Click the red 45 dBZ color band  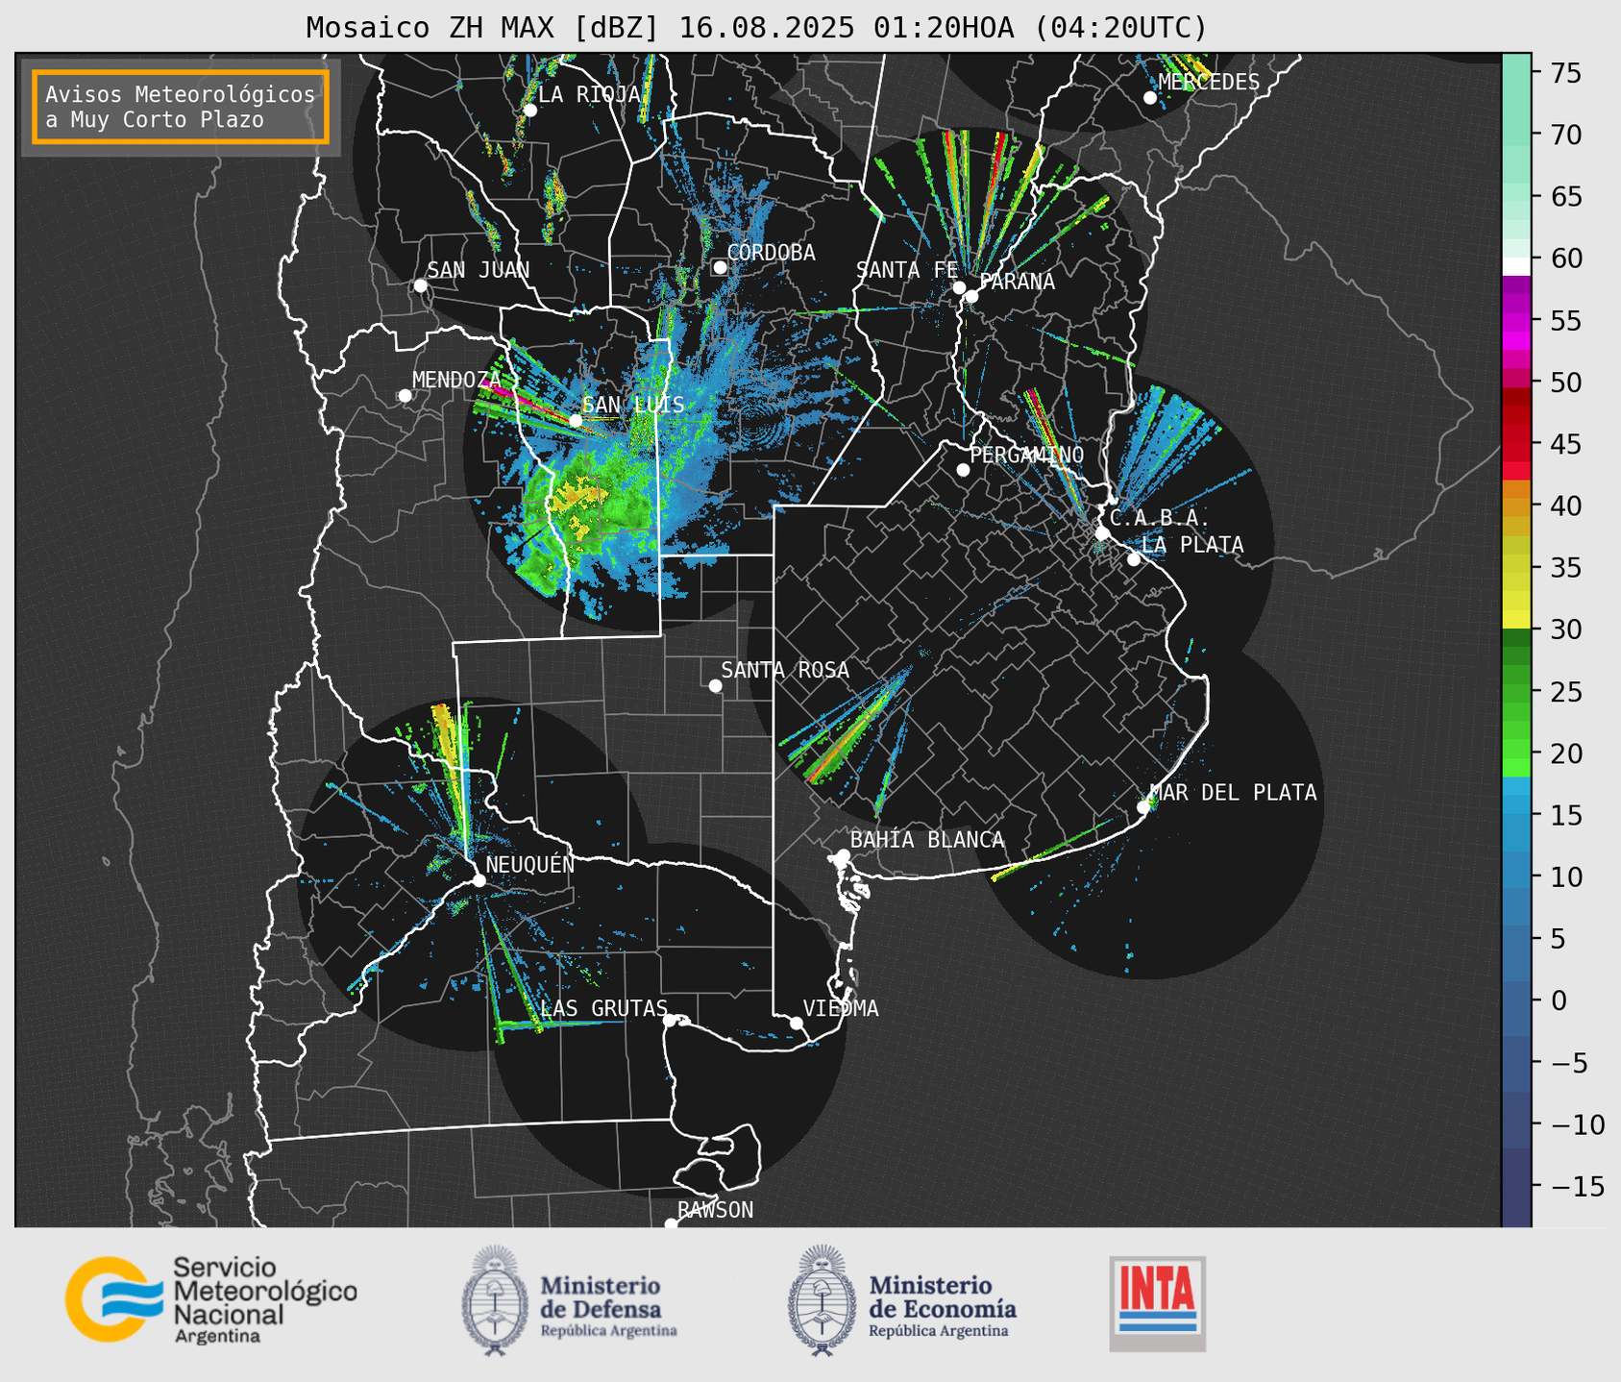1516,444
